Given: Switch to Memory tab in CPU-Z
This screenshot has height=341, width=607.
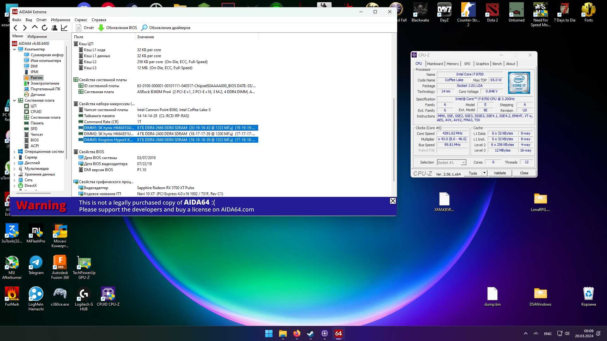Looking at the screenshot, I should 453,63.
